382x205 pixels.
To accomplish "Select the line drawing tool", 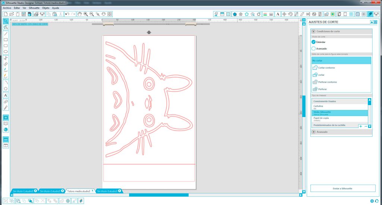I will 6,34.
